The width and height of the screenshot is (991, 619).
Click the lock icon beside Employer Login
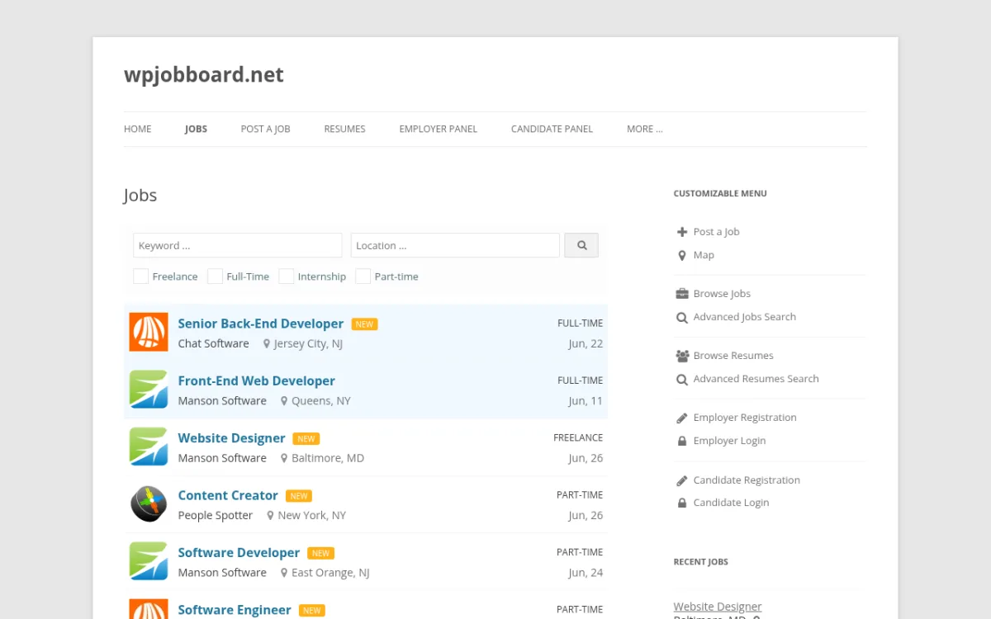coord(682,441)
